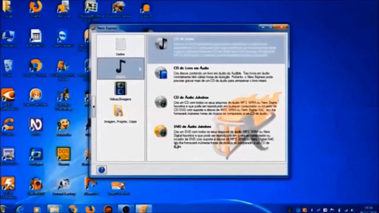Click the CD de Áudio Jukebox title text
The width and height of the screenshot is (379, 213).
[191, 97]
